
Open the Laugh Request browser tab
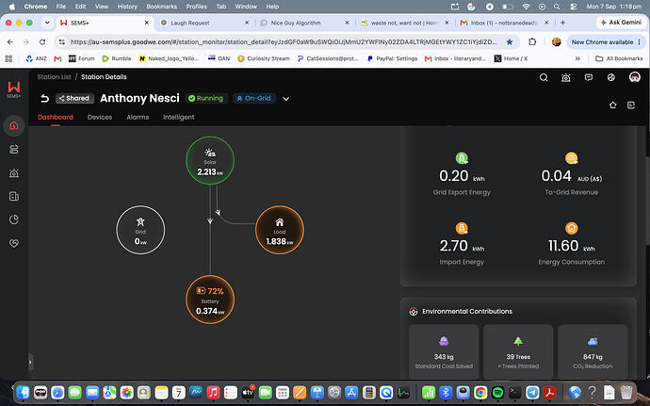tap(203, 23)
